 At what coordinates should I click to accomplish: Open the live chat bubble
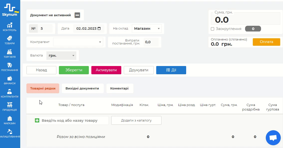pos(273,138)
